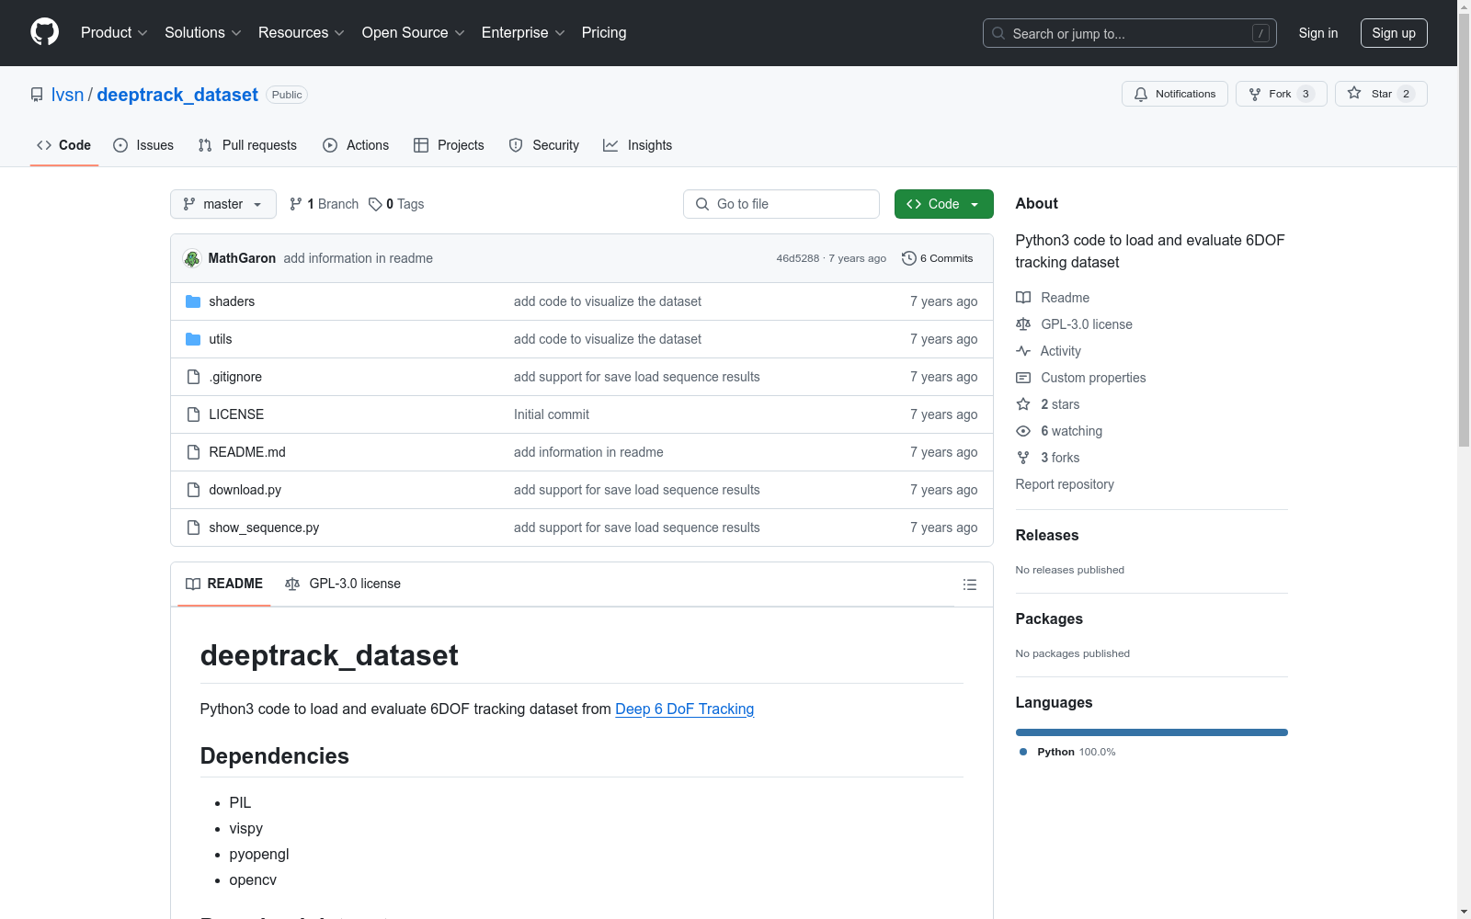This screenshot has width=1471, height=919.
Task: Open the green Code dropdown
Action: (943, 204)
